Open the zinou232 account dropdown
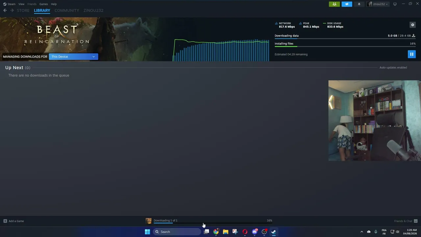The height and width of the screenshot is (237, 421). point(378,4)
